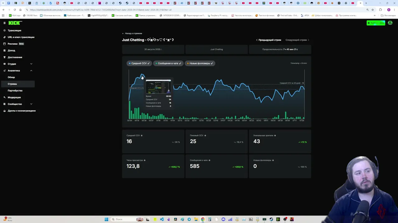Click the stream preview thumbnail in chart tooltip
Viewport: 398px width, 223px height.
pos(158,87)
